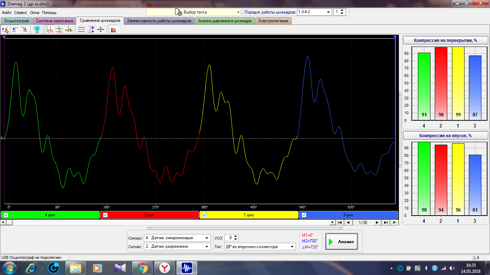Decrease the УОЗ value
The image size is (490, 275).
[x=236, y=240]
